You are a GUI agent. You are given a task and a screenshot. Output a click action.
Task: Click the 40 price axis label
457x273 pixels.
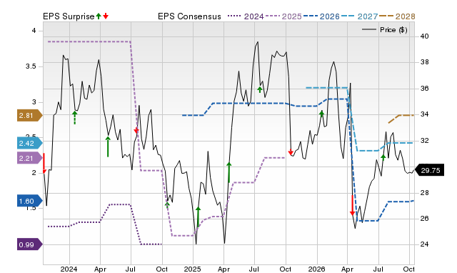click(424, 36)
